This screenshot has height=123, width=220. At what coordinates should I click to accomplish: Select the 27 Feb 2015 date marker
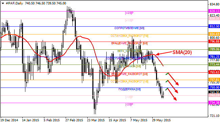click(x=74, y=120)
